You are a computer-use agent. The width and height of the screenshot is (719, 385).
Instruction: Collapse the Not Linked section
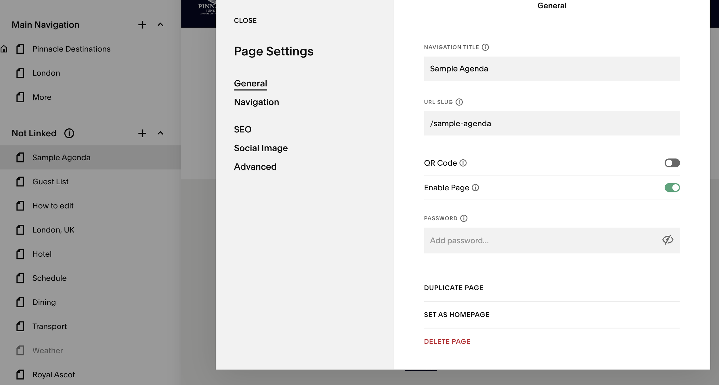[x=160, y=133]
